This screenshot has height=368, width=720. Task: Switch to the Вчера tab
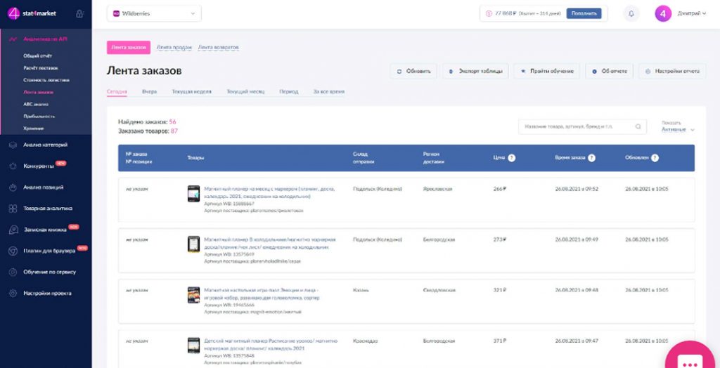click(149, 91)
